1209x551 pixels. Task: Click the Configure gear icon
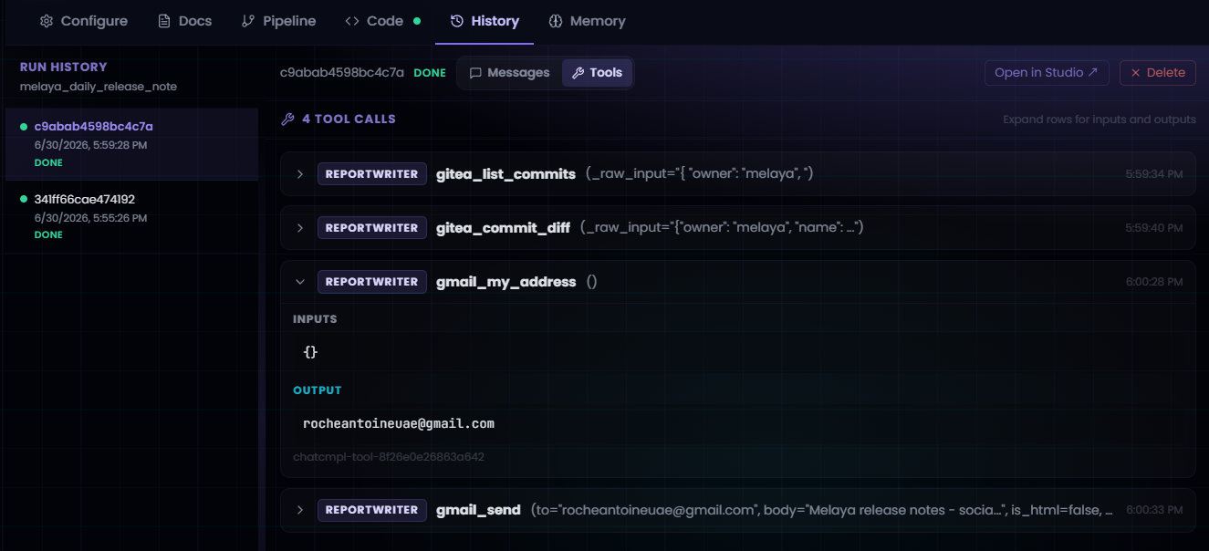tap(47, 21)
